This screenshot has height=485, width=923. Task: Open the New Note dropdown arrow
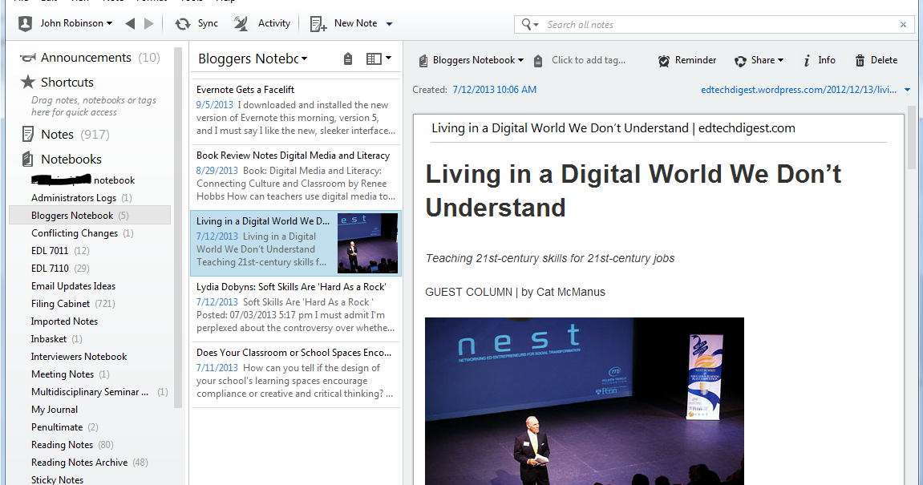tap(388, 23)
